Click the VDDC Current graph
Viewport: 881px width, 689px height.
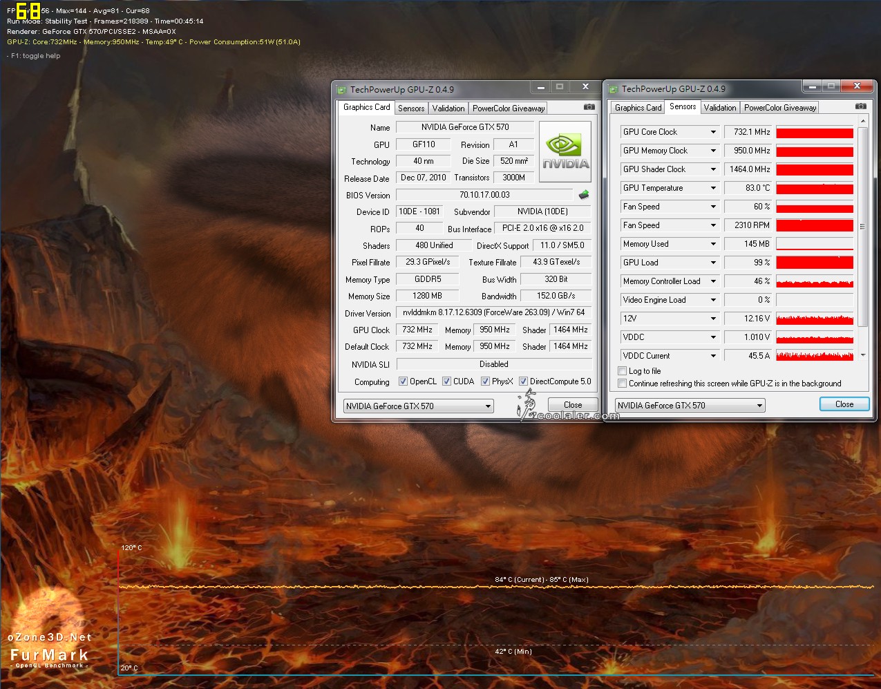tap(815, 356)
